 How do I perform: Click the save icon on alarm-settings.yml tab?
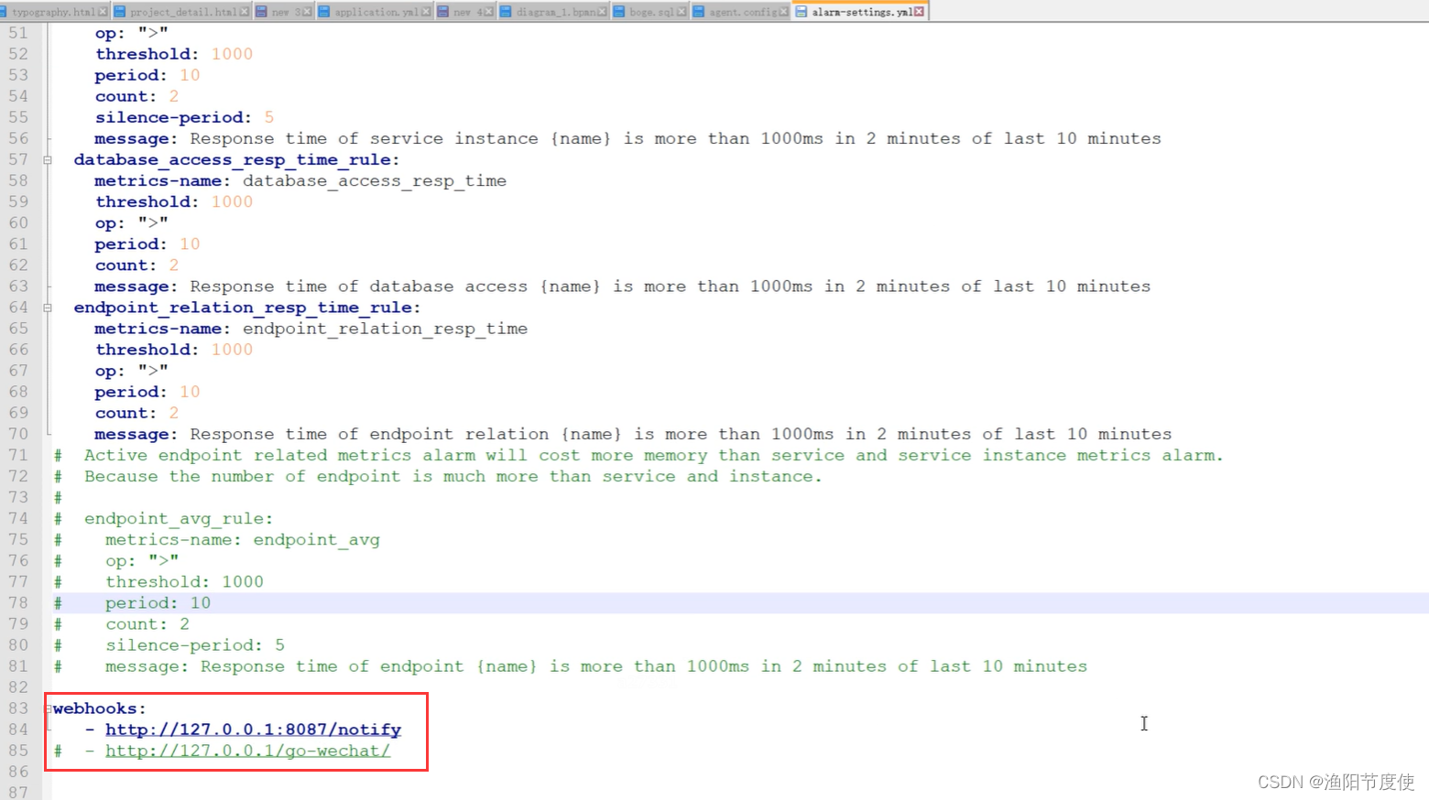[801, 12]
